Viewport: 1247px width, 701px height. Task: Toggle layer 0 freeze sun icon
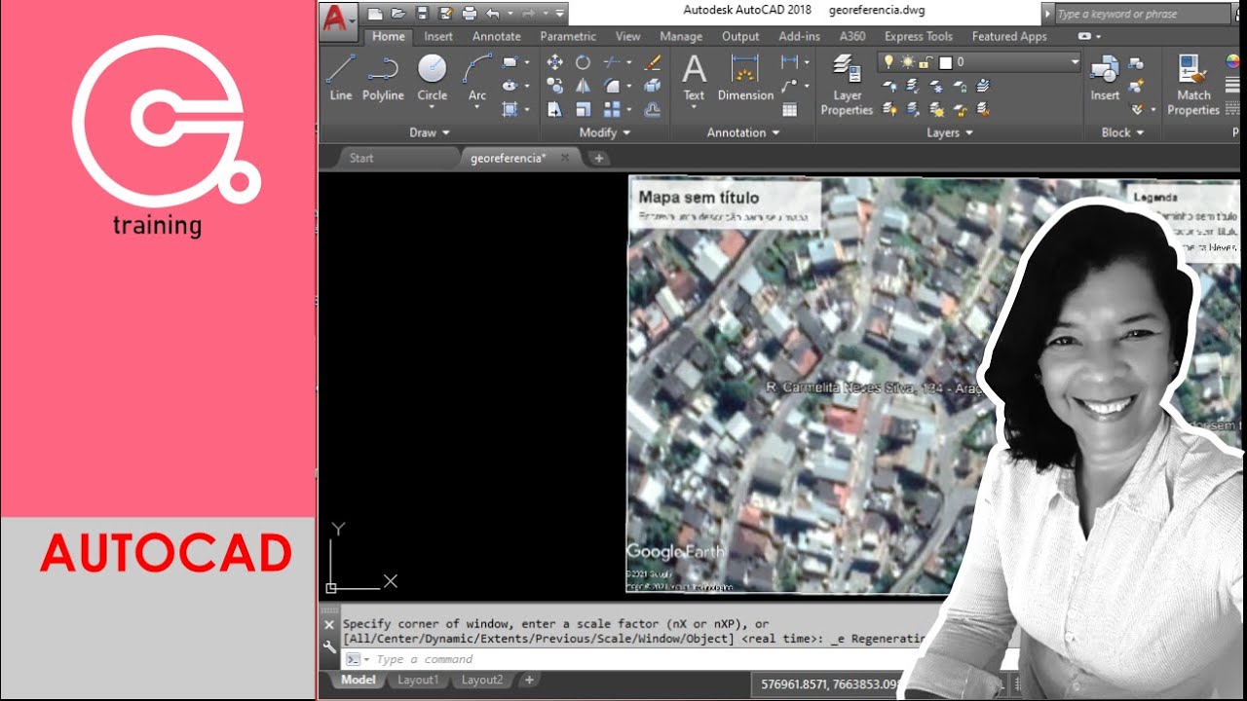click(907, 61)
